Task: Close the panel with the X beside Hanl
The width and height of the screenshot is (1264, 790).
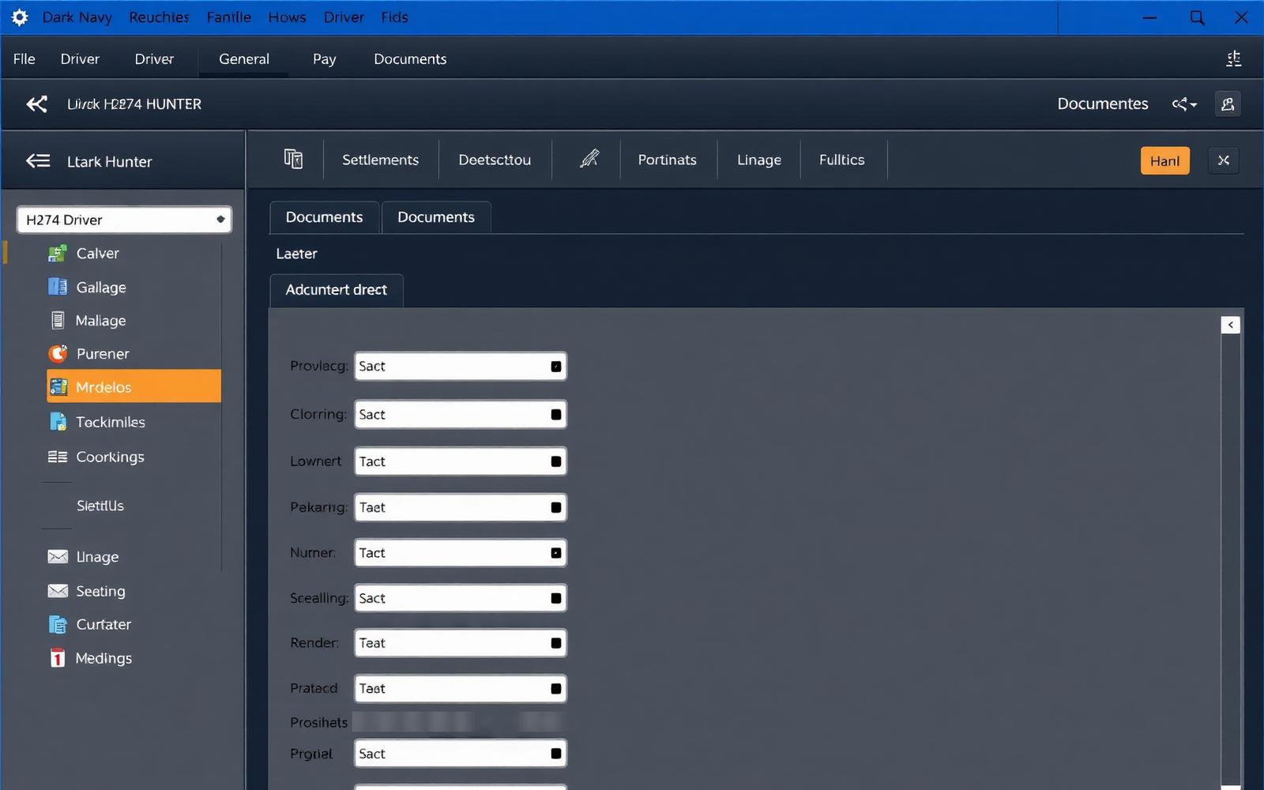Action: (x=1224, y=160)
